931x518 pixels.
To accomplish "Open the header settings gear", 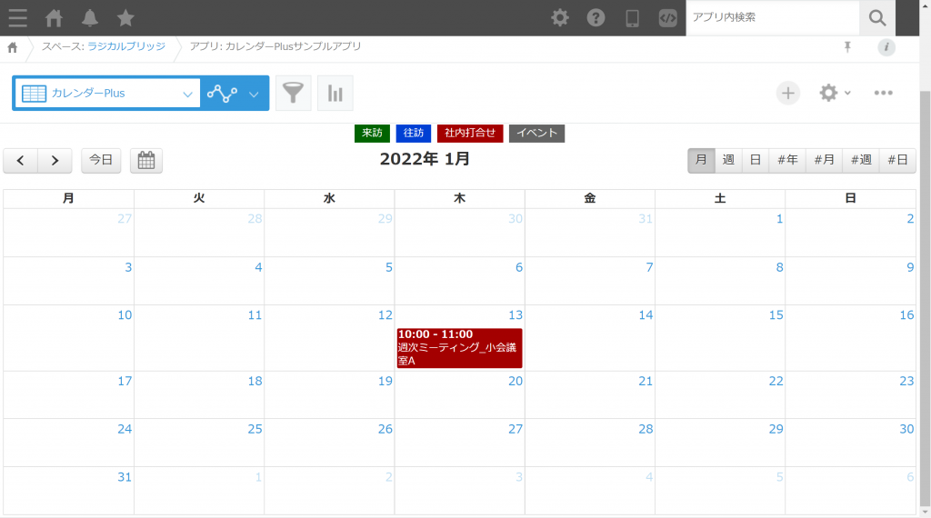I will tap(560, 18).
